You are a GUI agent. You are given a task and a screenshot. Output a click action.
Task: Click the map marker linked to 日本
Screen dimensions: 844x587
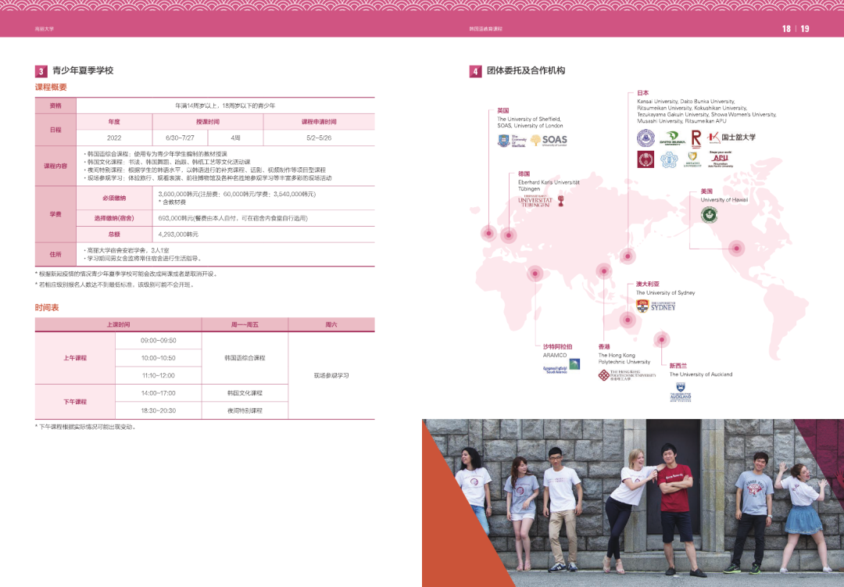627,256
